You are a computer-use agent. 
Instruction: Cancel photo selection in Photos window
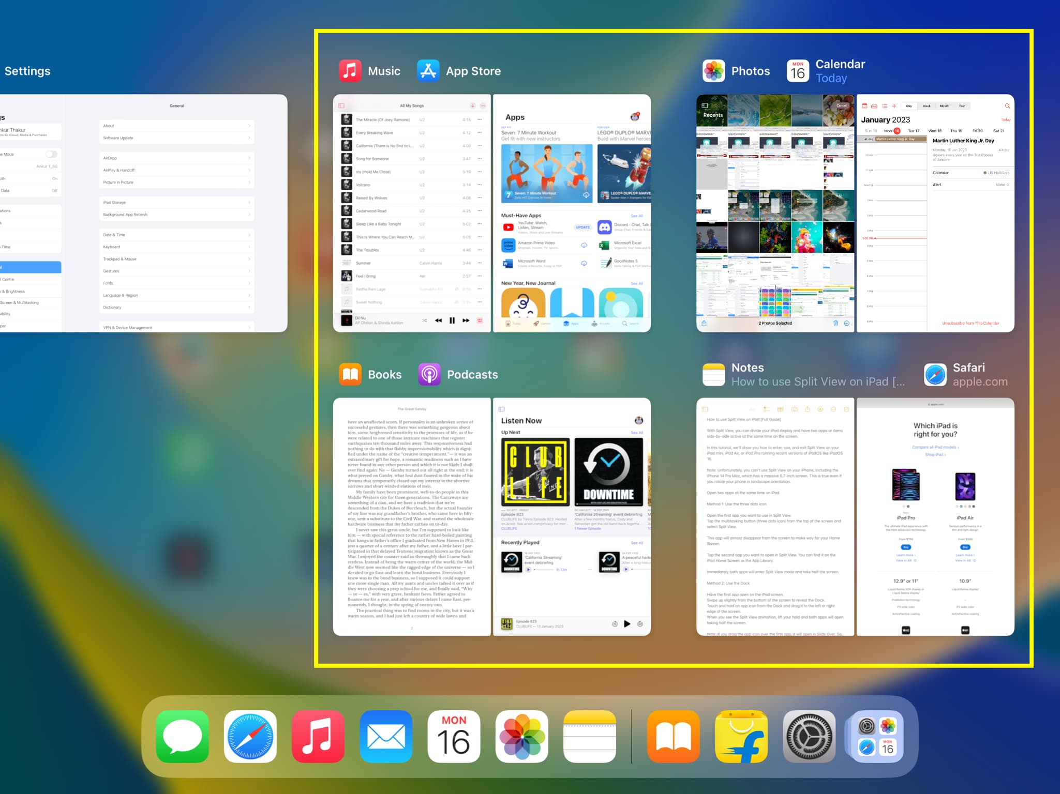click(842, 105)
